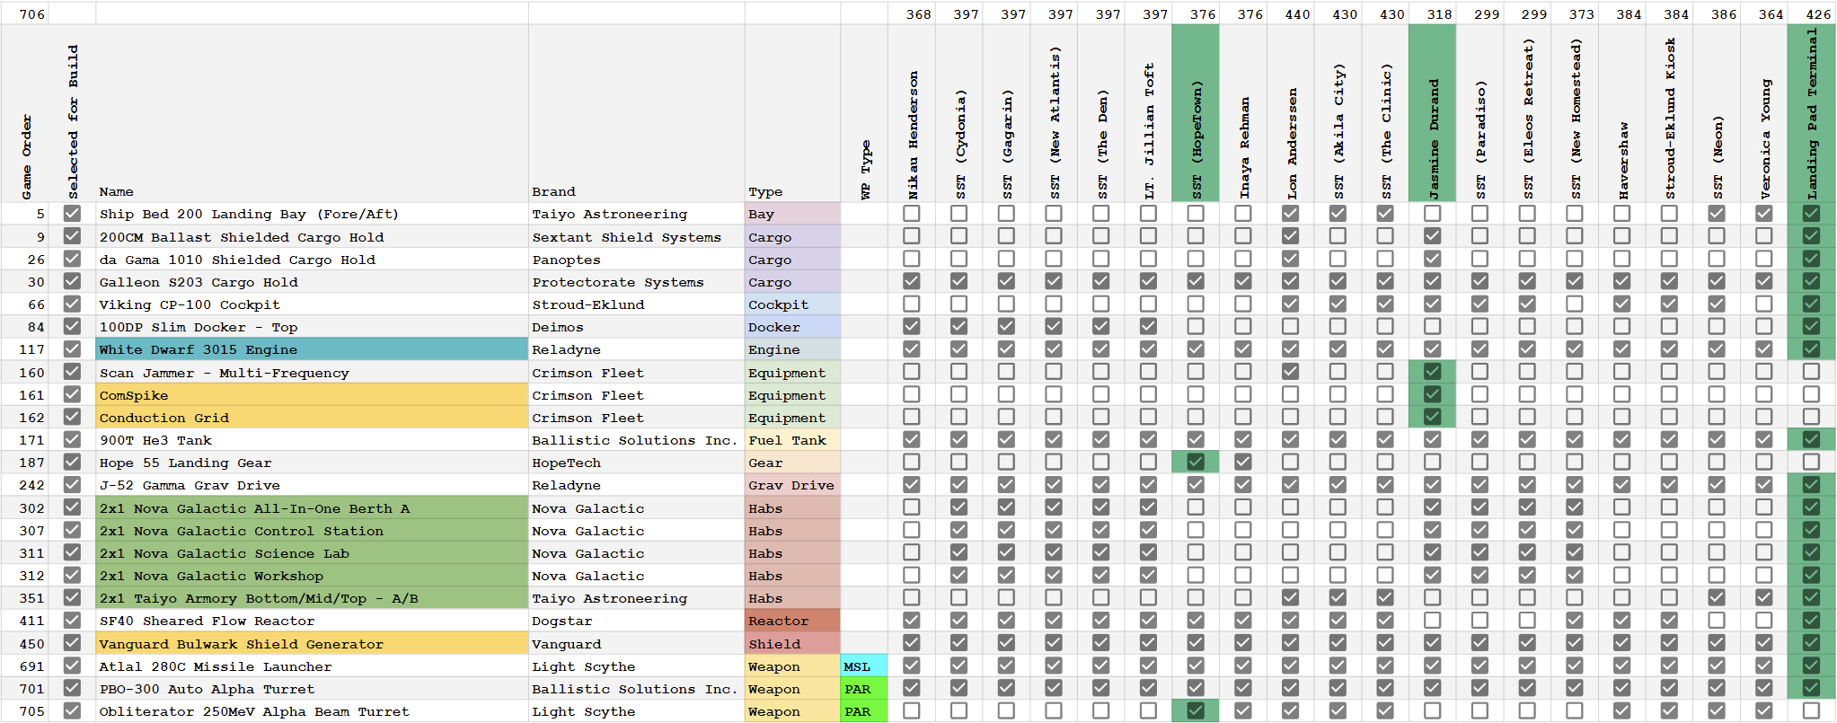
Task: Select the 'Fuel Tank' type cell
Action: click(793, 439)
